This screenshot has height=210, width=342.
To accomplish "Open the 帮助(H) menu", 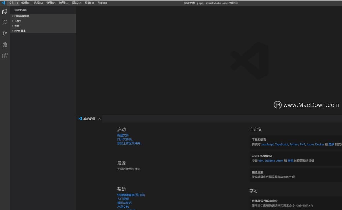I will (102, 3).
